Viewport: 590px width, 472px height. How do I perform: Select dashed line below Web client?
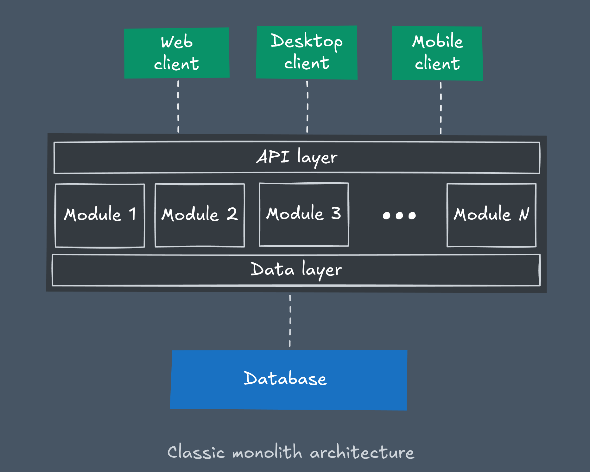point(178,106)
